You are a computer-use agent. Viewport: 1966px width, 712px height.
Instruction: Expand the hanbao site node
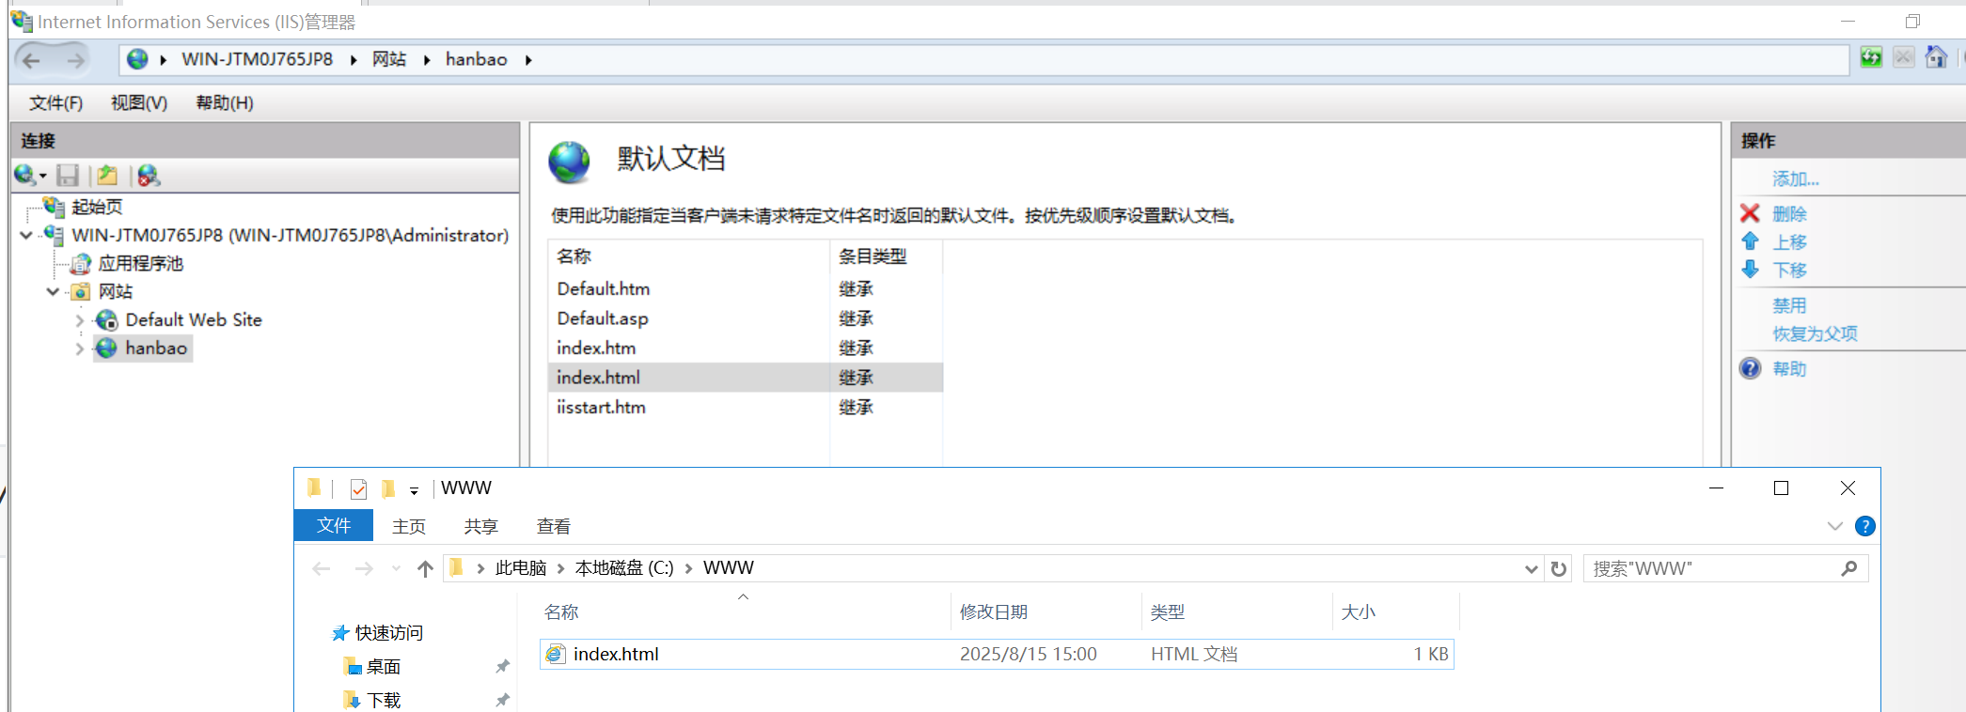pos(80,348)
